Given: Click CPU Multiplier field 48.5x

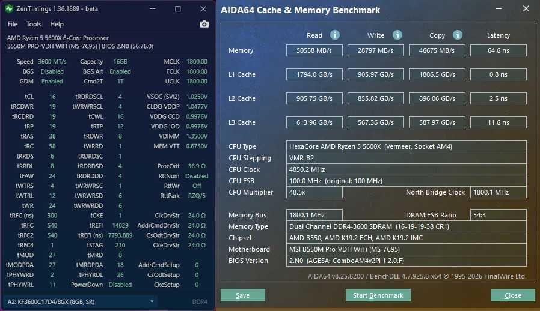Looking at the screenshot, I should click(x=314, y=192).
